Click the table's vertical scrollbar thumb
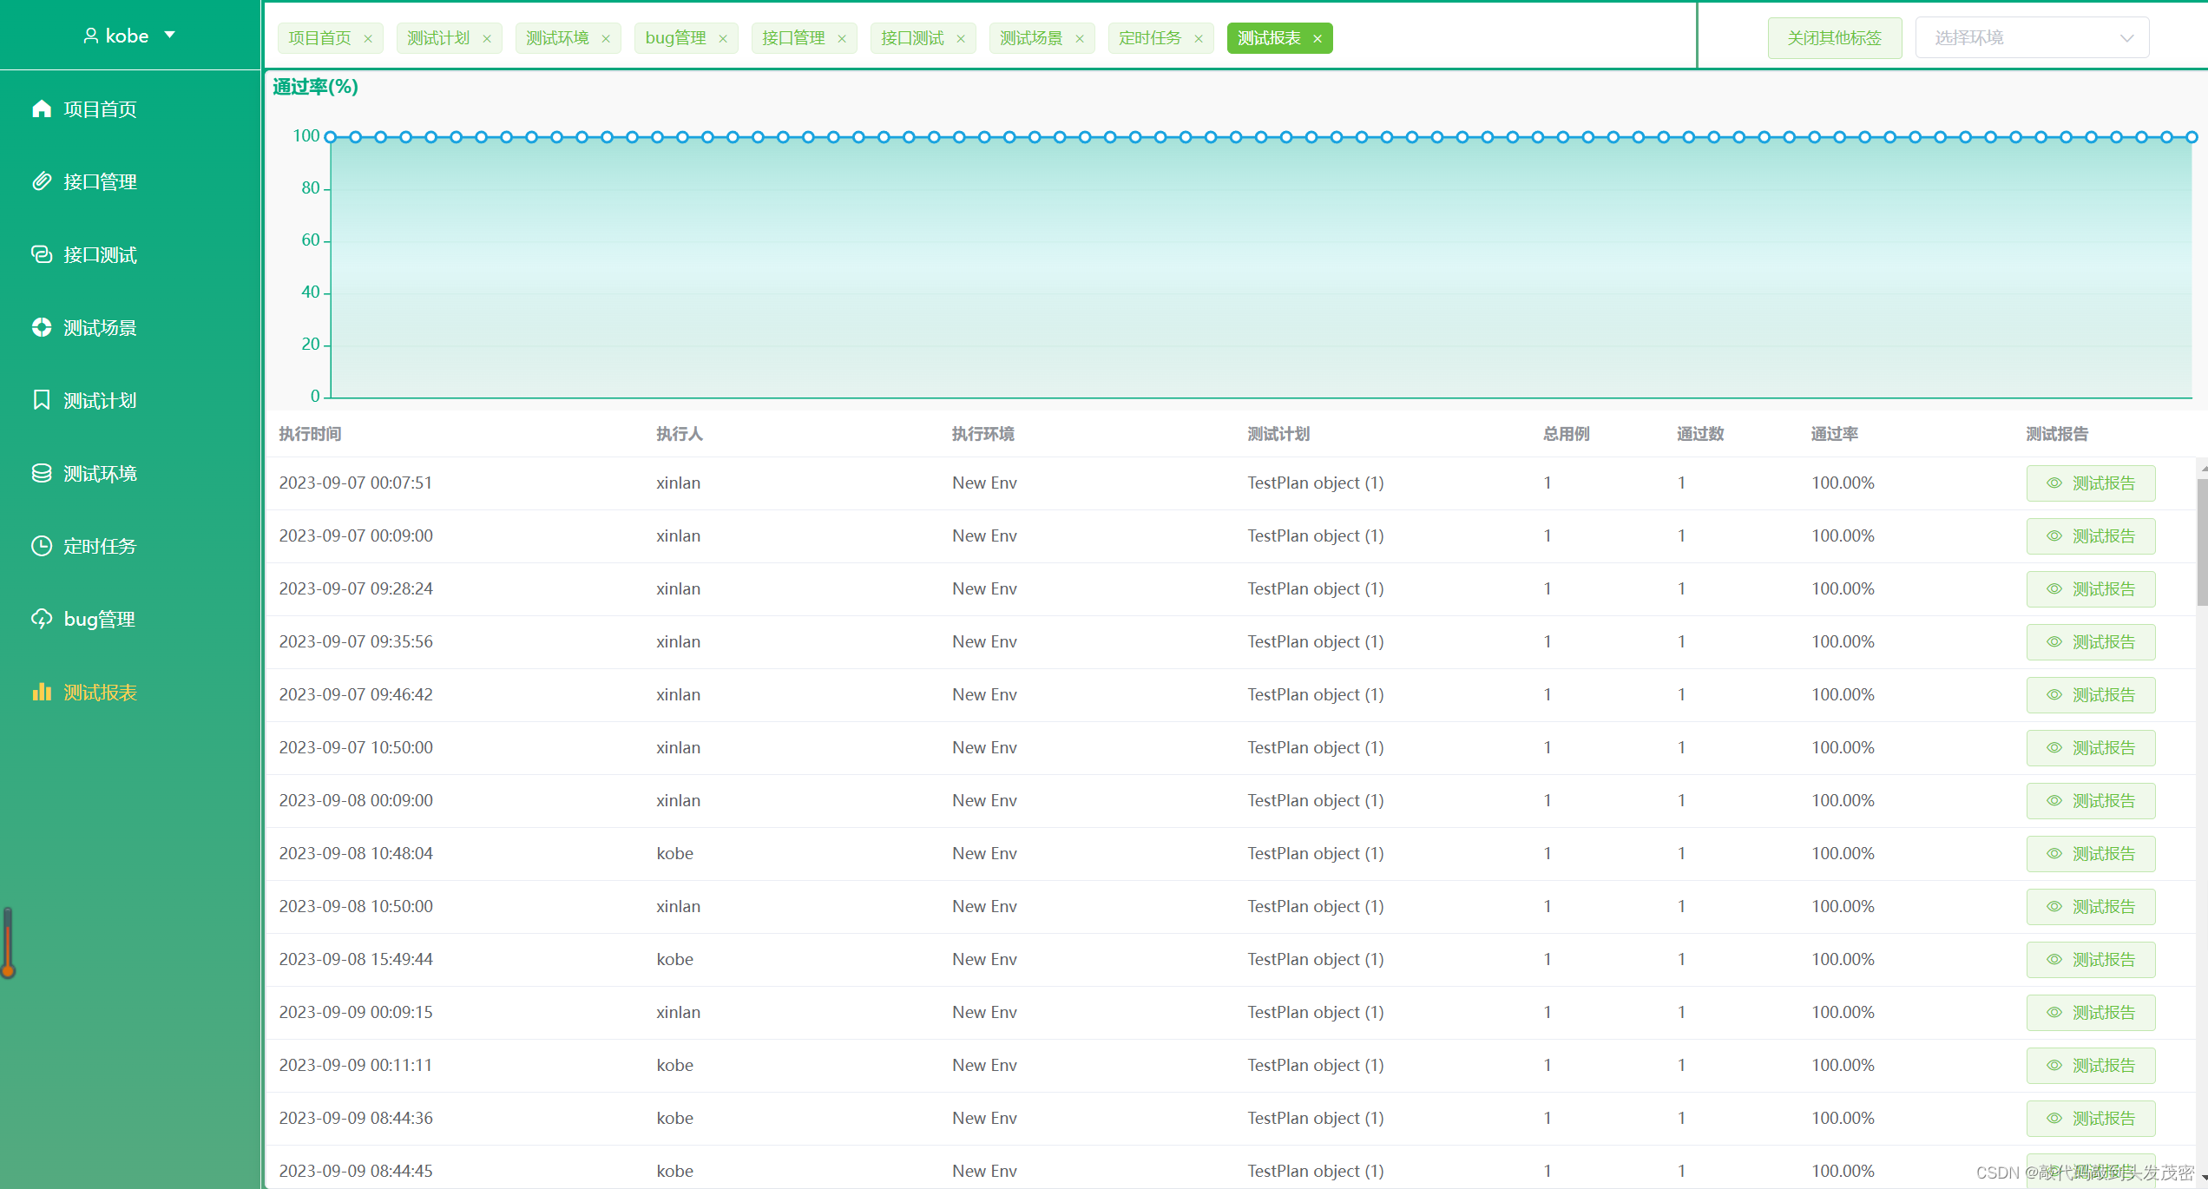The width and height of the screenshot is (2208, 1189). (2202, 542)
